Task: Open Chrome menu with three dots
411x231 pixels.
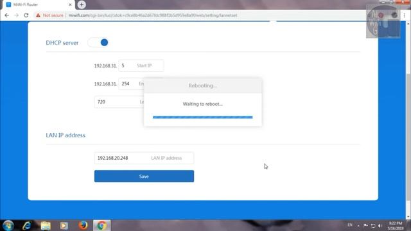Action: point(405,15)
